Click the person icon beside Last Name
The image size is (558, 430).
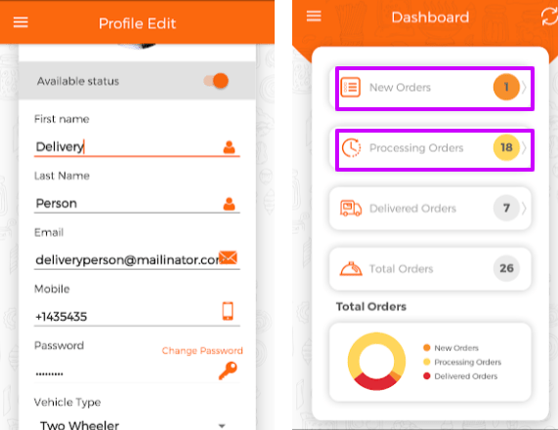click(x=229, y=204)
